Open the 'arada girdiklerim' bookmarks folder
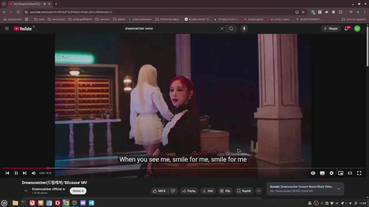 (x=80, y=19)
